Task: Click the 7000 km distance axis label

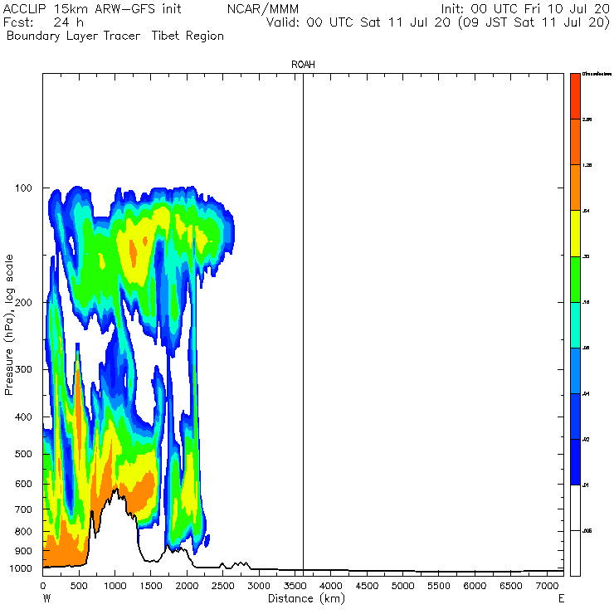Action: [547, 586]
